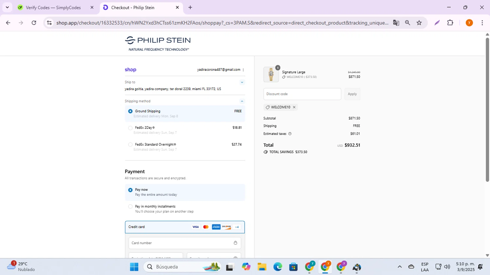Click the Signature Large watch thumbnail
The height and width of the screenshot is (275, 490).
tap(271, 74)
